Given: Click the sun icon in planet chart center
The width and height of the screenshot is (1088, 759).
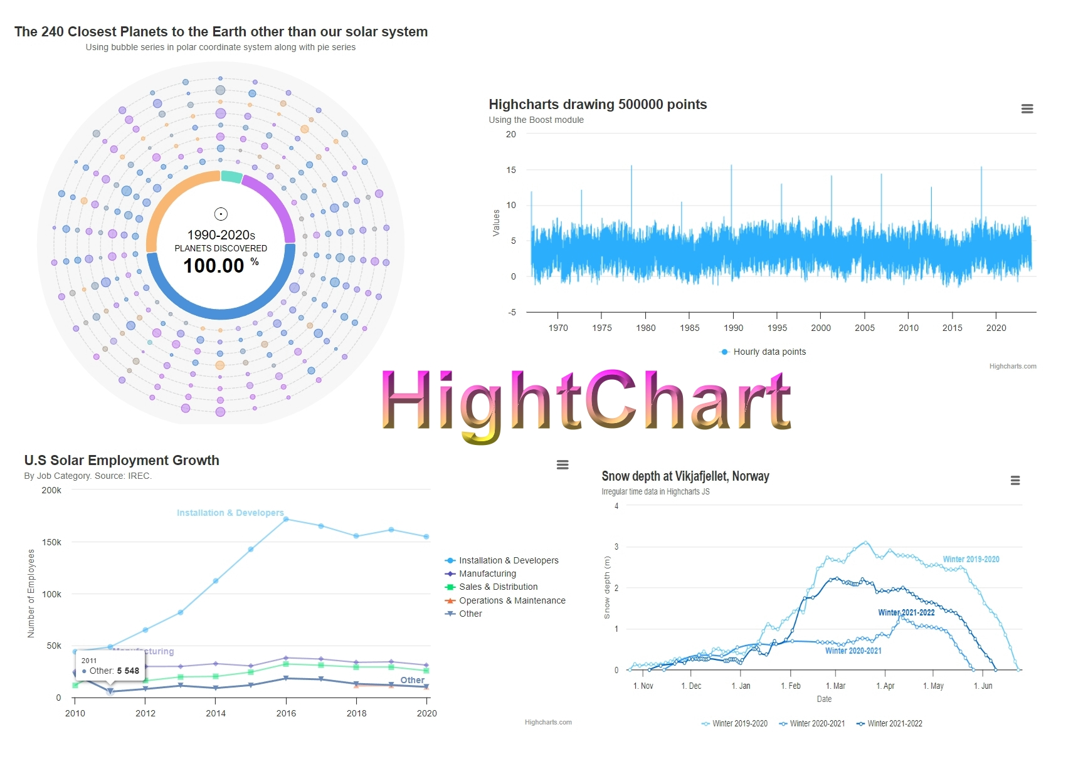Looking at the screenshot, I should [x=221, y=214].
